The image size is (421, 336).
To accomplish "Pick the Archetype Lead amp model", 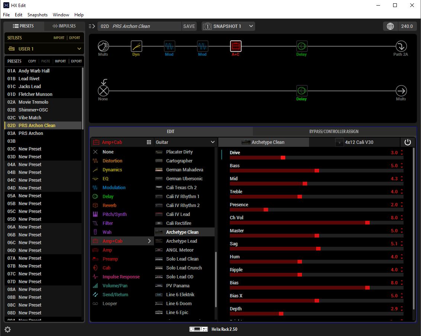I will click(x=184, y=241).
